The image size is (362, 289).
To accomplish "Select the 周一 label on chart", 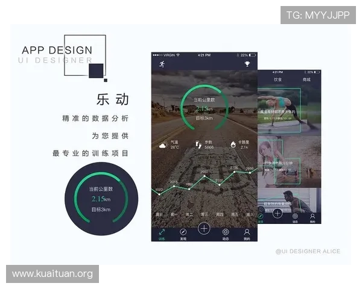I will 174,214.
